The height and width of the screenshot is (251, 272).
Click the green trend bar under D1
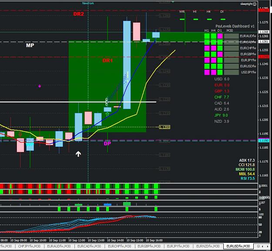pyautogui.click(x=223, y=19)
